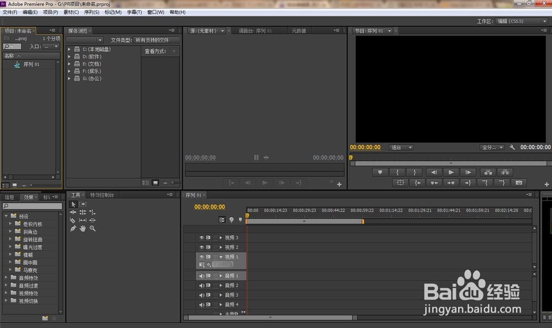Select the Track Select tool
Screen dimensions: 552x328
83,204
